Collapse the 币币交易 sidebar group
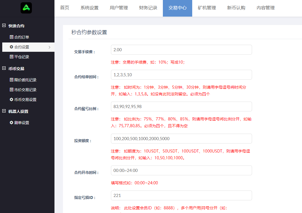The image size is (302, 213). (4, 68)
